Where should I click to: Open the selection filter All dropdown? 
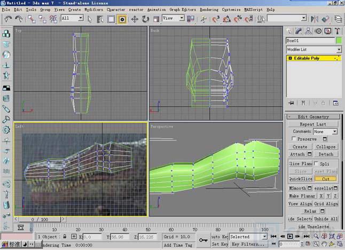72,18
